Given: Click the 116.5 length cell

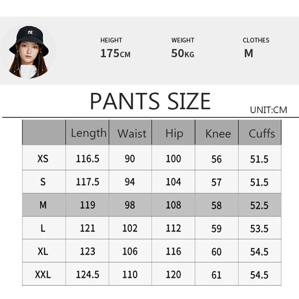Looking at the screenshot, I should tap(87, 159).
